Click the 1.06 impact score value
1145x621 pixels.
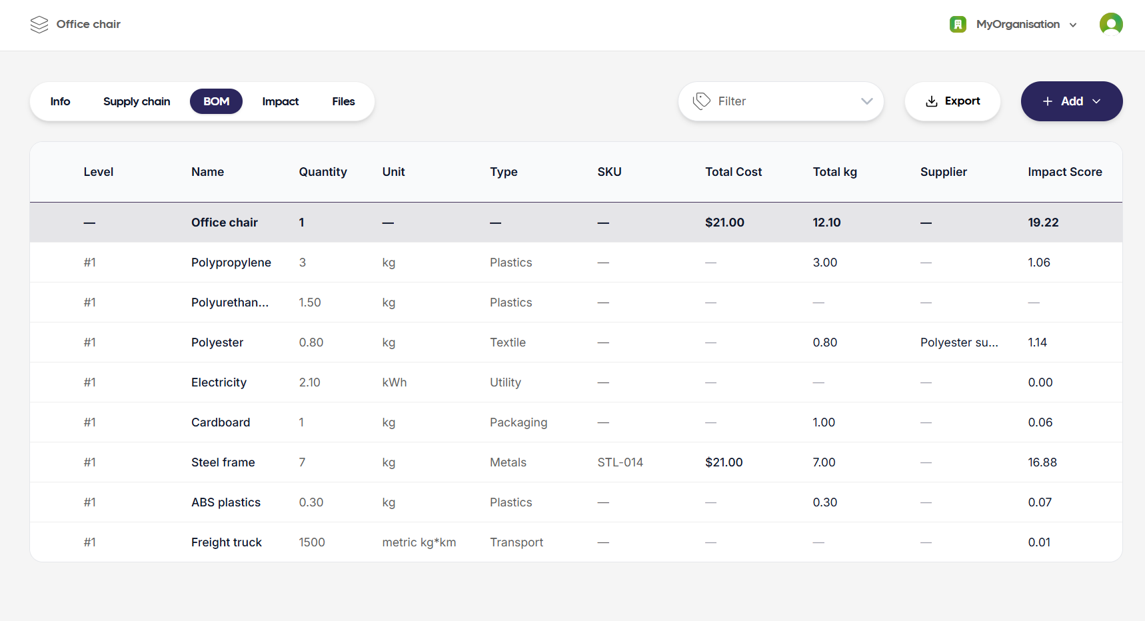click(x=1039, y=263)
